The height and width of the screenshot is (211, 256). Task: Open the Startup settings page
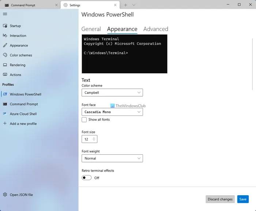39,26
